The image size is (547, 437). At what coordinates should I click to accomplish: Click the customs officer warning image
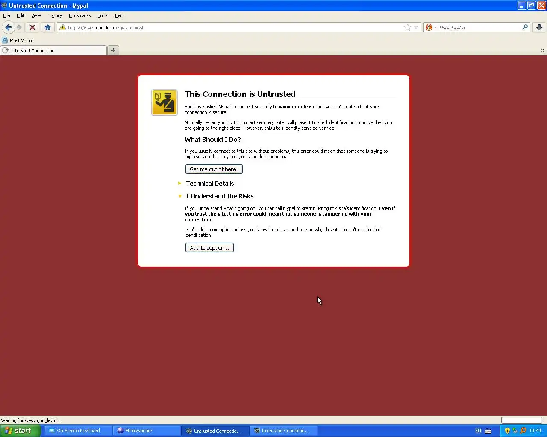(165, 102)
